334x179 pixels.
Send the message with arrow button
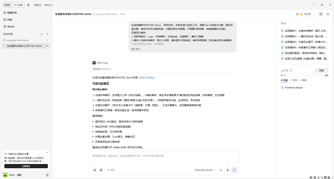coord(234,170)
